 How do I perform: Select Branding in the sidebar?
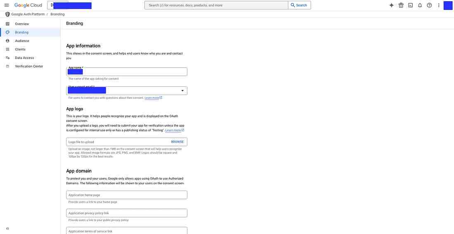(x=31, y=32)
